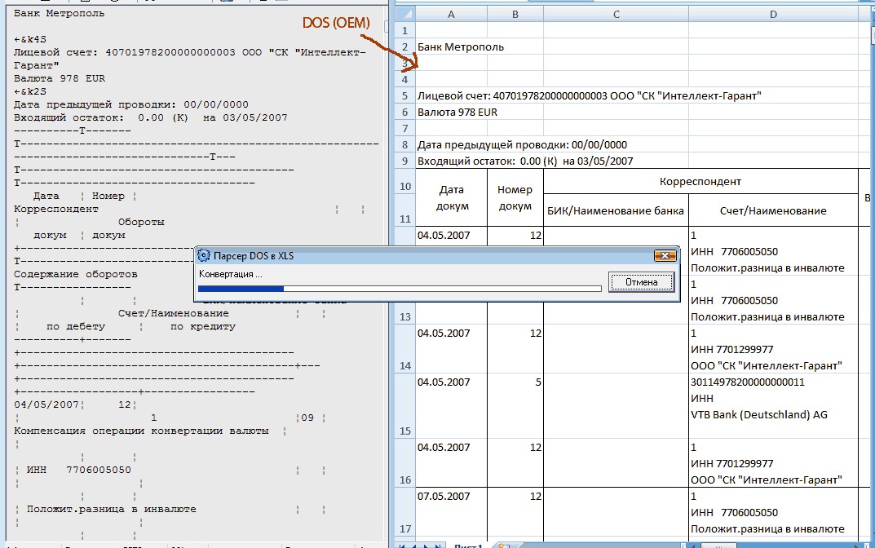Viewport: 875px width, 548px height.
Task: Select column D header in spreadsheet
Action: [x=773, y=14]
